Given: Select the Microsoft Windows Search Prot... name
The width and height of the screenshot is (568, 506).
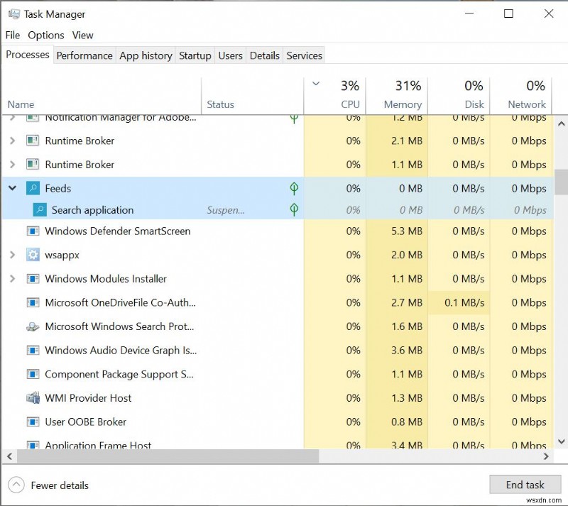Looking at the screenshot, I should (x=119, y=326).
